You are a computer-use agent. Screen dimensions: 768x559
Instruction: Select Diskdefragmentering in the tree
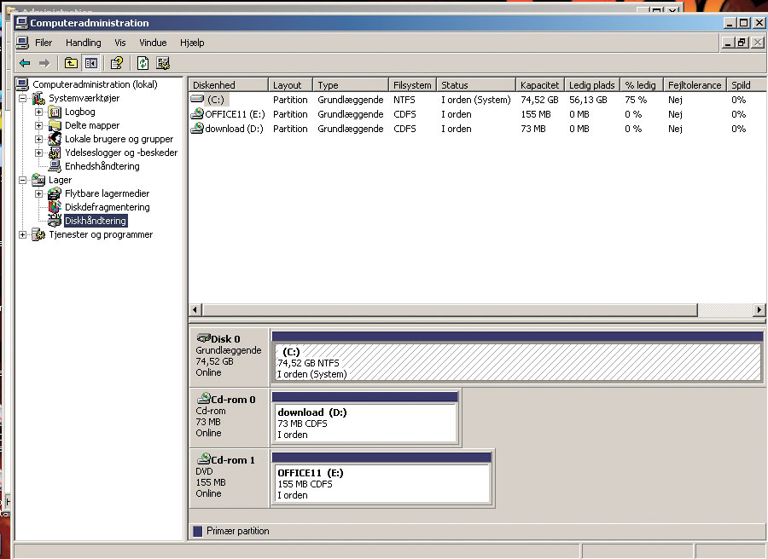point(107,207)
